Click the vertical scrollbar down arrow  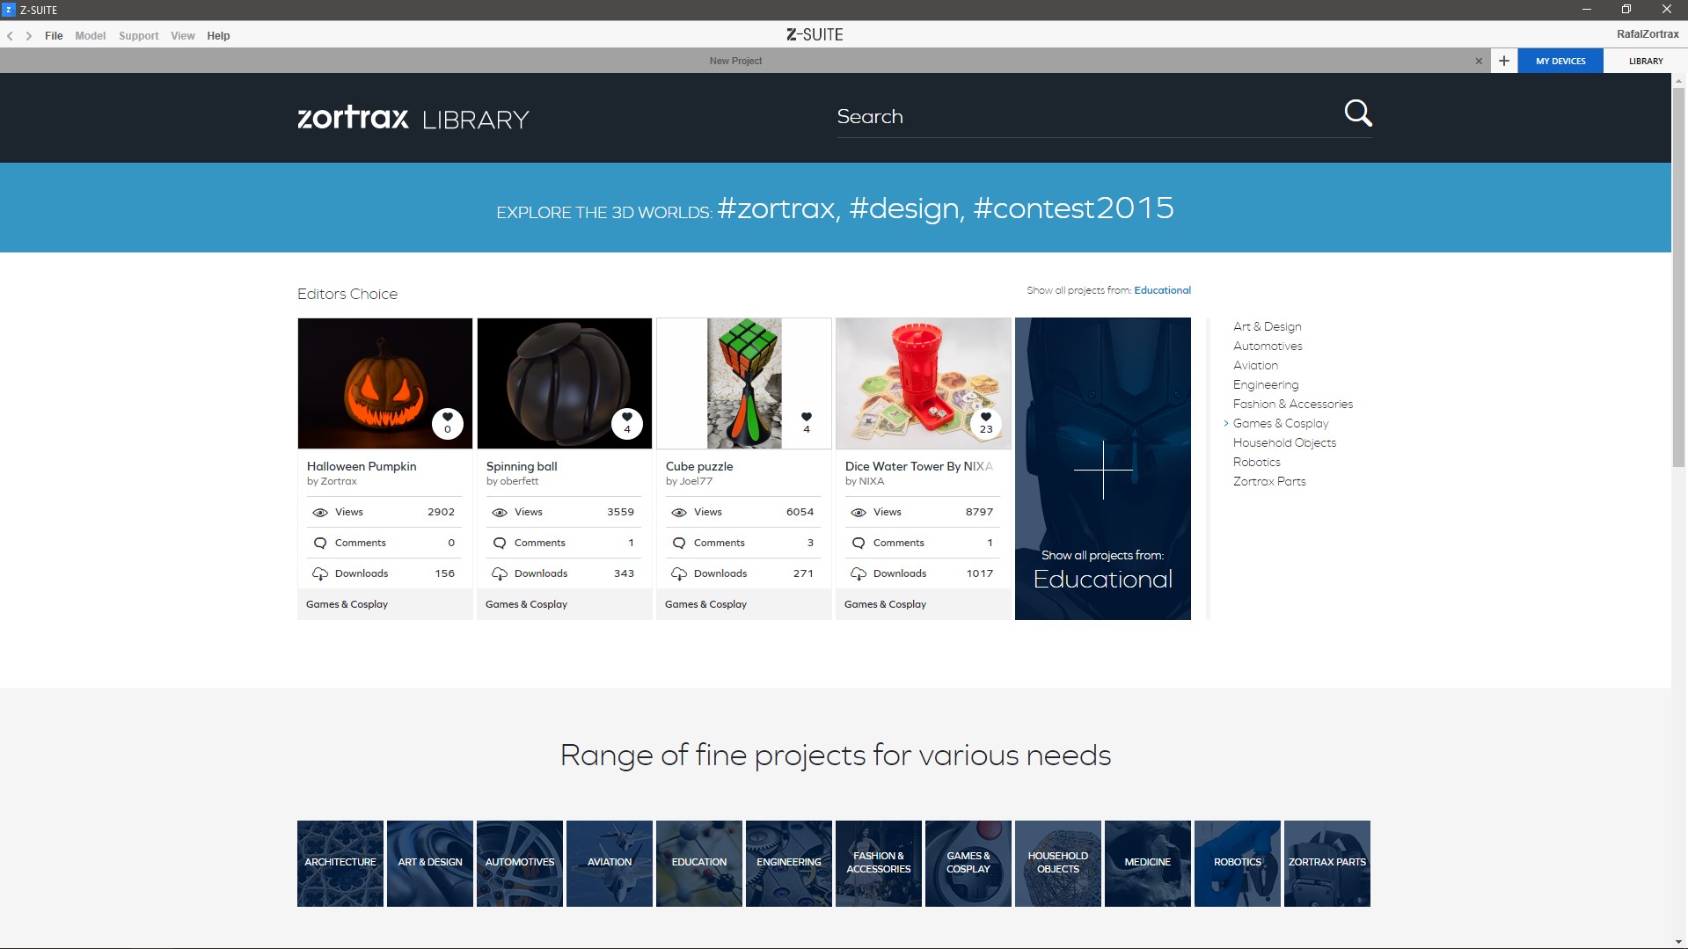click(1678, 942)
